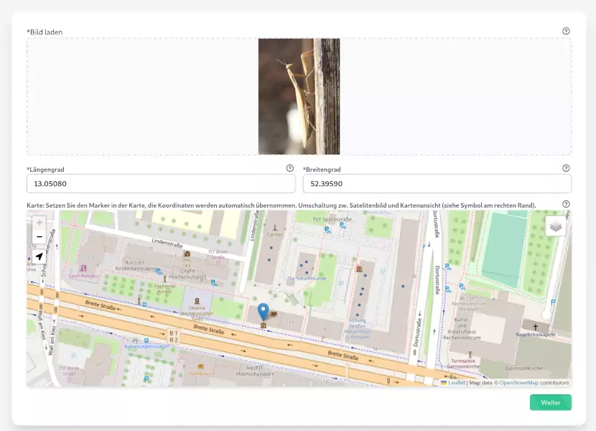Select the Nagelkreuzkapelle cross icon on map

[x=535, y=327]
